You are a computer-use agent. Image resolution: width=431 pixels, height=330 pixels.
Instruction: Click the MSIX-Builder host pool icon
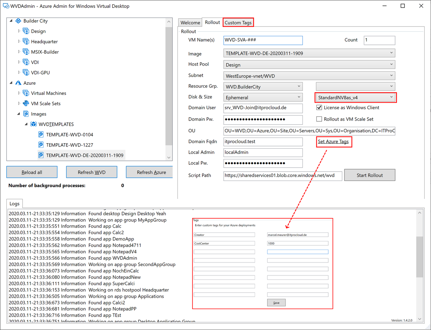click(26, 52)
